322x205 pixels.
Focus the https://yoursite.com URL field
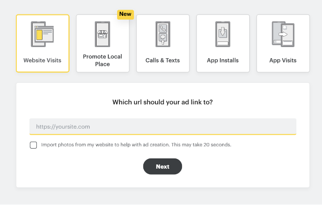point(163,126)
